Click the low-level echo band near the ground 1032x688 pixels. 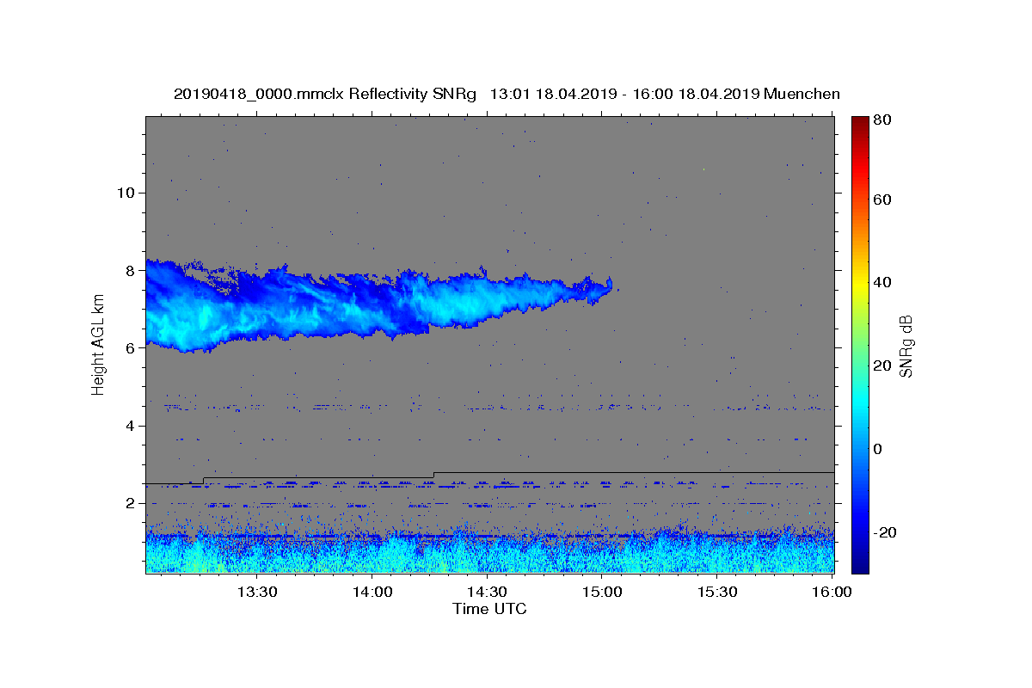click(x=490, y=550)
